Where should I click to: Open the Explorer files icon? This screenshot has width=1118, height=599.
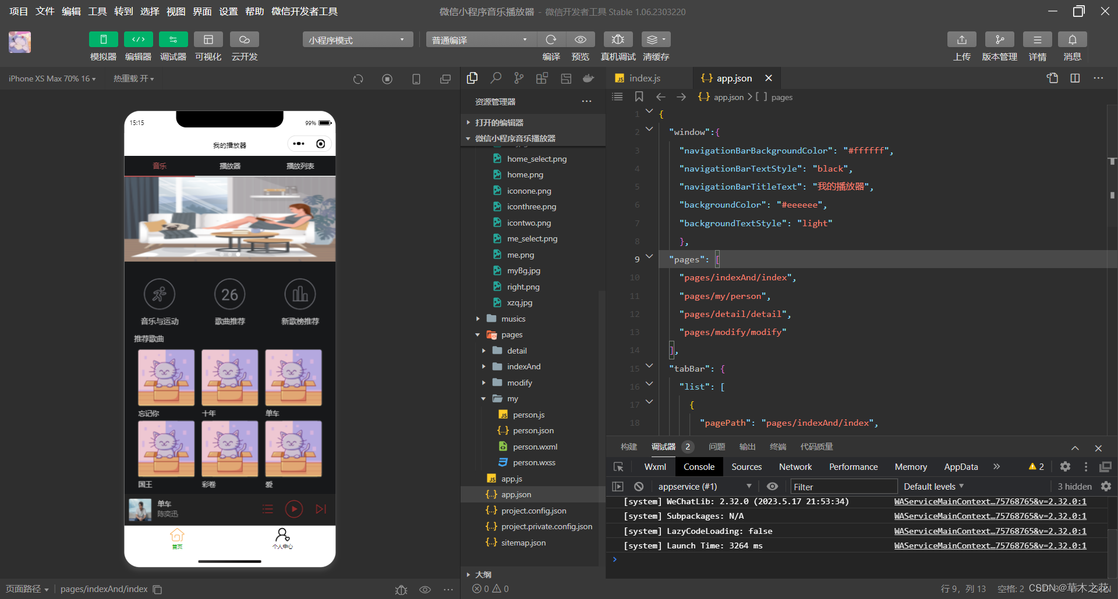[x=472, y=78]
